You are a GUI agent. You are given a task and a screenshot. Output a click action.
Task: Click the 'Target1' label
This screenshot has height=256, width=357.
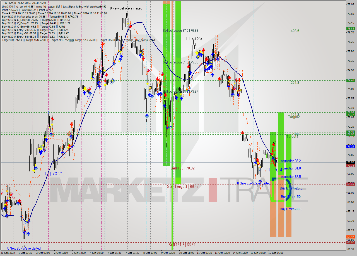292,137
